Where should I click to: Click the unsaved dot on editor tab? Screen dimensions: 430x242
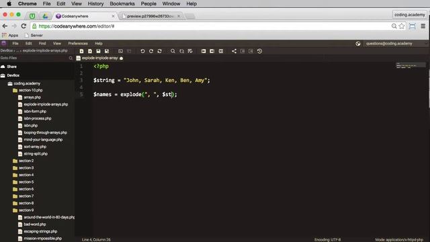pos(121,58)
